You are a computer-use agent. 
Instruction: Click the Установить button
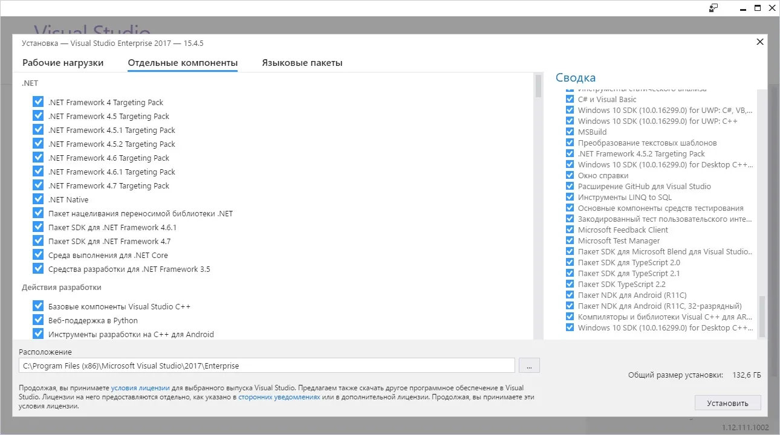pyautogui.click(x=728, y=403)
